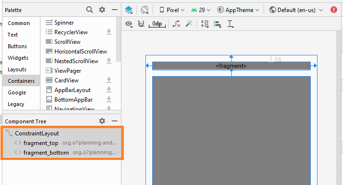Pick Spinner from the palette
343x185 pixels.
64,23
